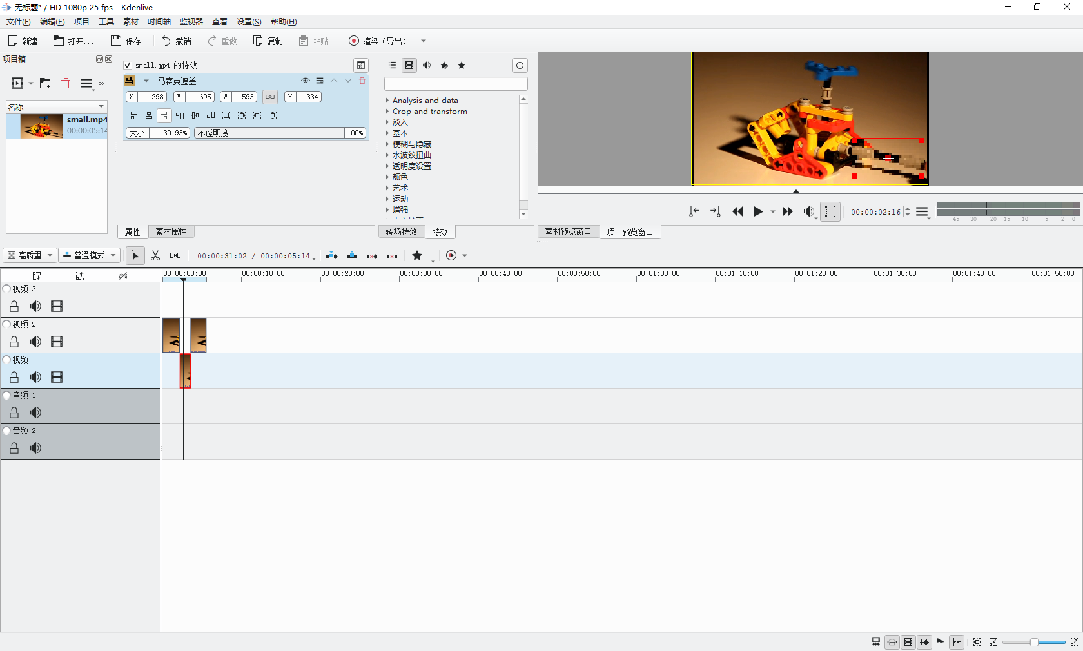Click the 渲染（导出） button

[378, 41]
